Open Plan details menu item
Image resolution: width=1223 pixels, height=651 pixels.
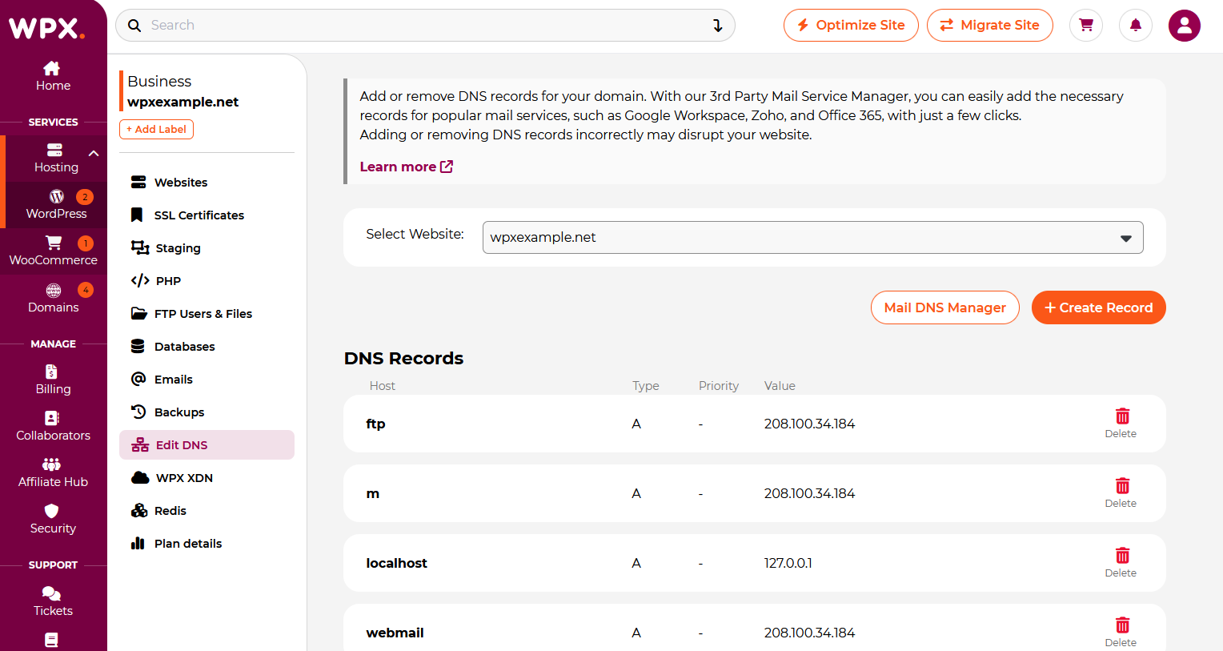pos(207,544)
